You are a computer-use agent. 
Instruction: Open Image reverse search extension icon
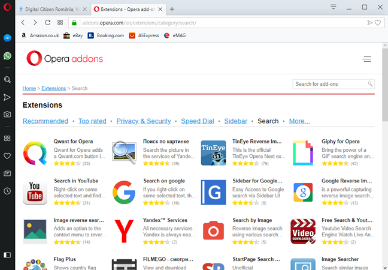click(35, 232)
